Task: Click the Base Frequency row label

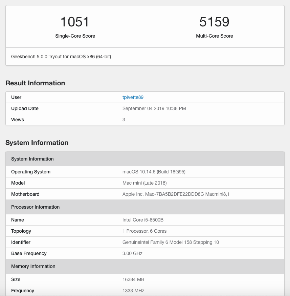Action: [x=29, y=253]
